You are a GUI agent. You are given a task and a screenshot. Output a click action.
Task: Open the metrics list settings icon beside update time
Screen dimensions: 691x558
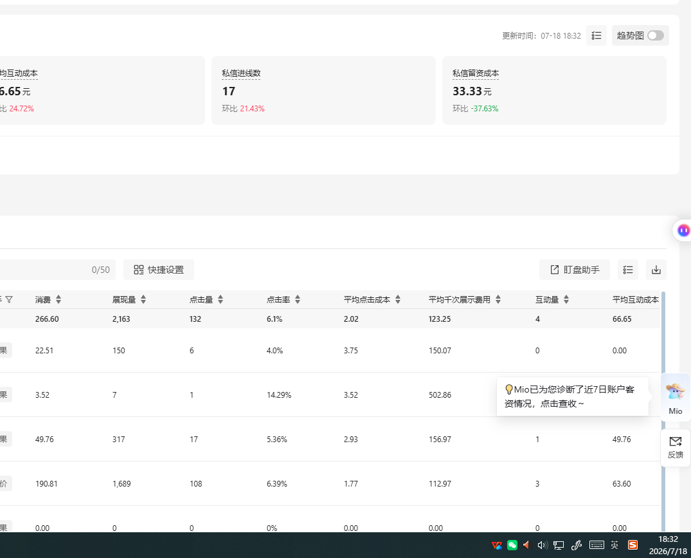point(597,35)
